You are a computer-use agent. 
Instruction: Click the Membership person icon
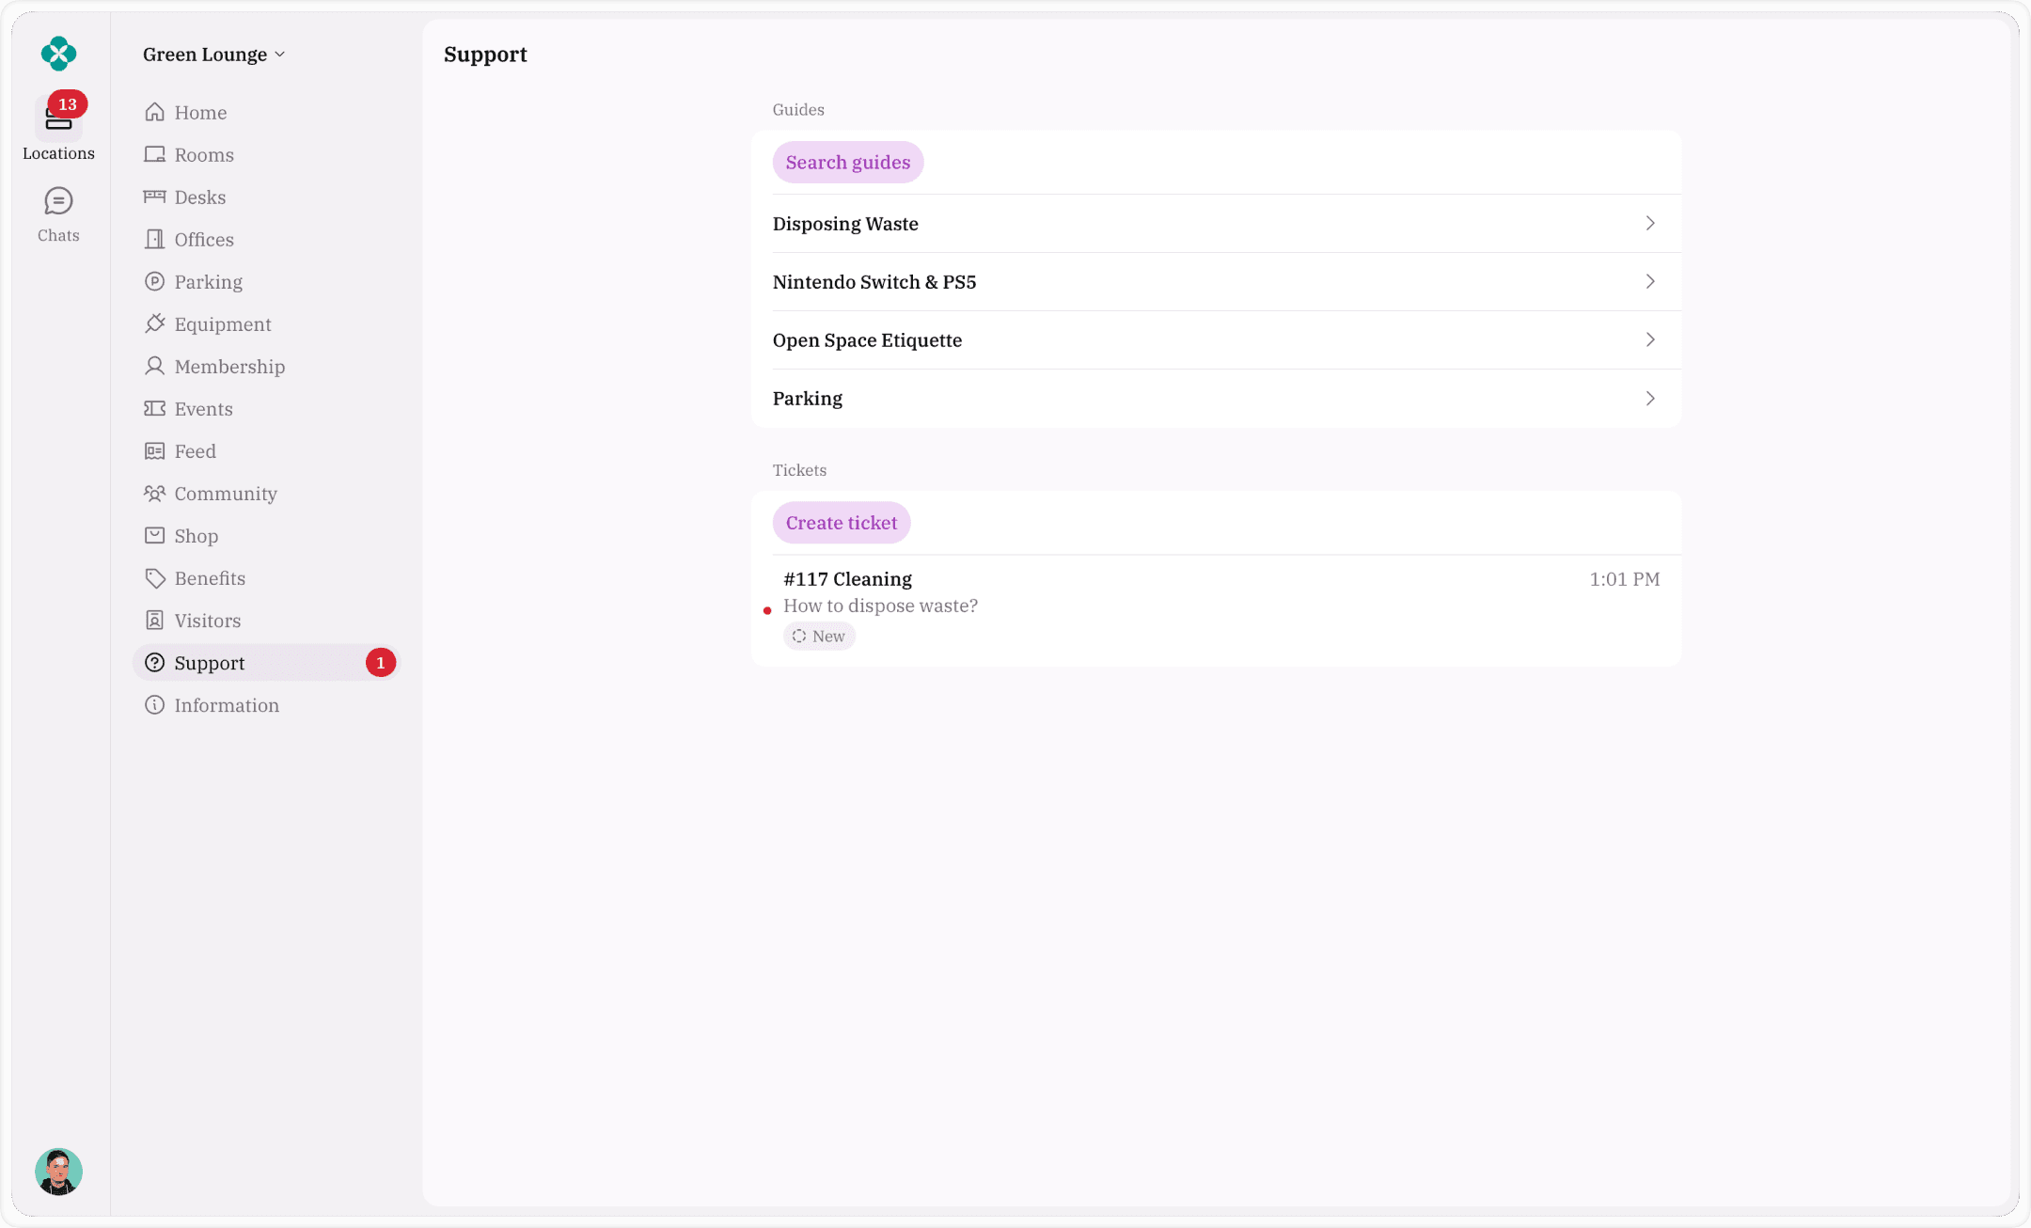pyautogui.click(x=154, y=366)
